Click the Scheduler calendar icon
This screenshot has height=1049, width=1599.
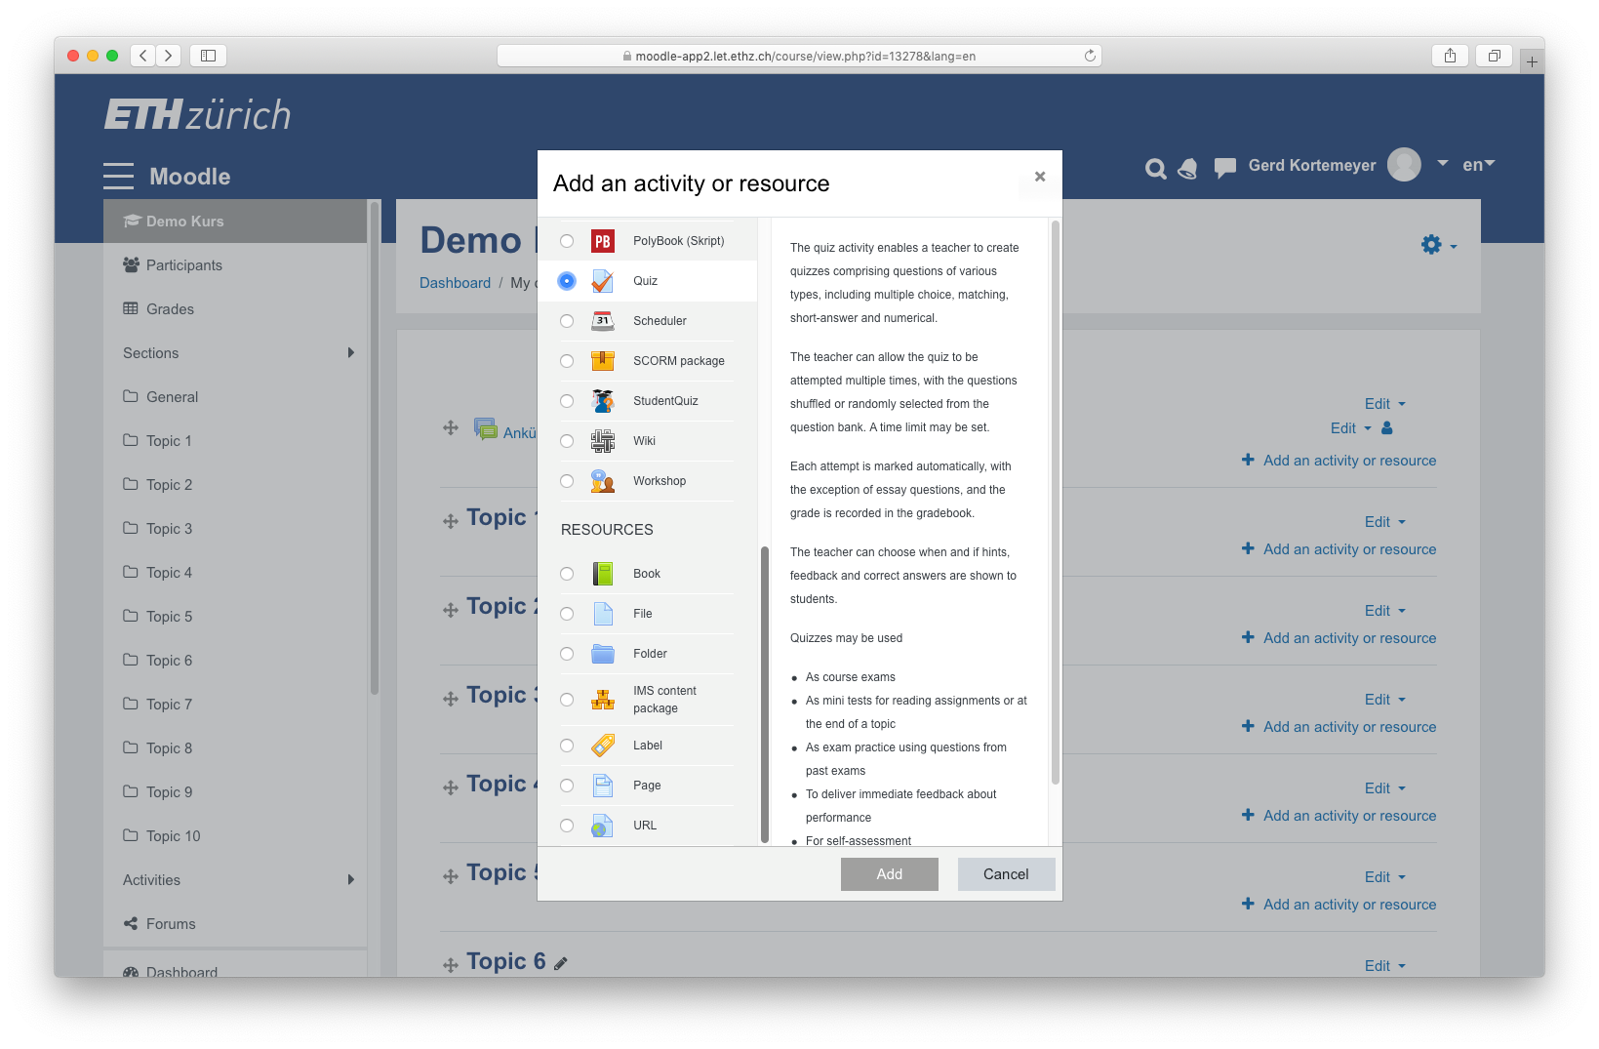[603, 321]
